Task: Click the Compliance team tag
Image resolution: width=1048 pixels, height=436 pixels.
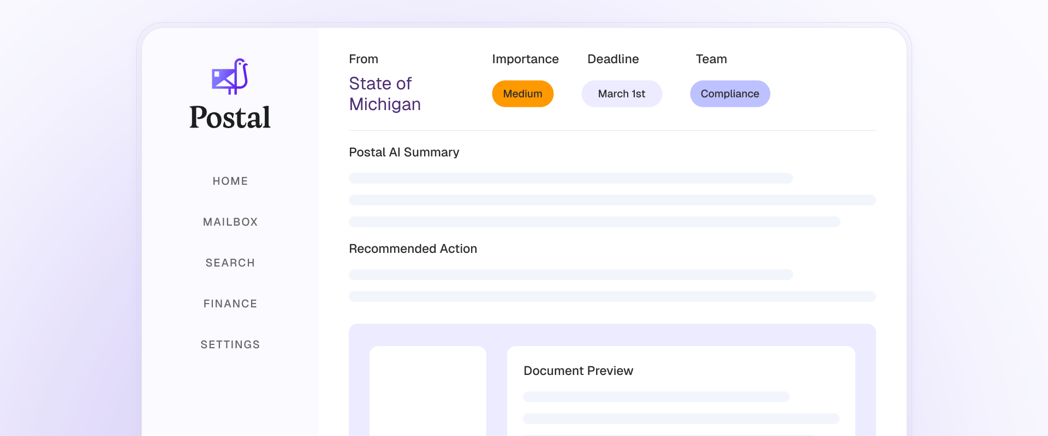Action: tap(730, 94)
